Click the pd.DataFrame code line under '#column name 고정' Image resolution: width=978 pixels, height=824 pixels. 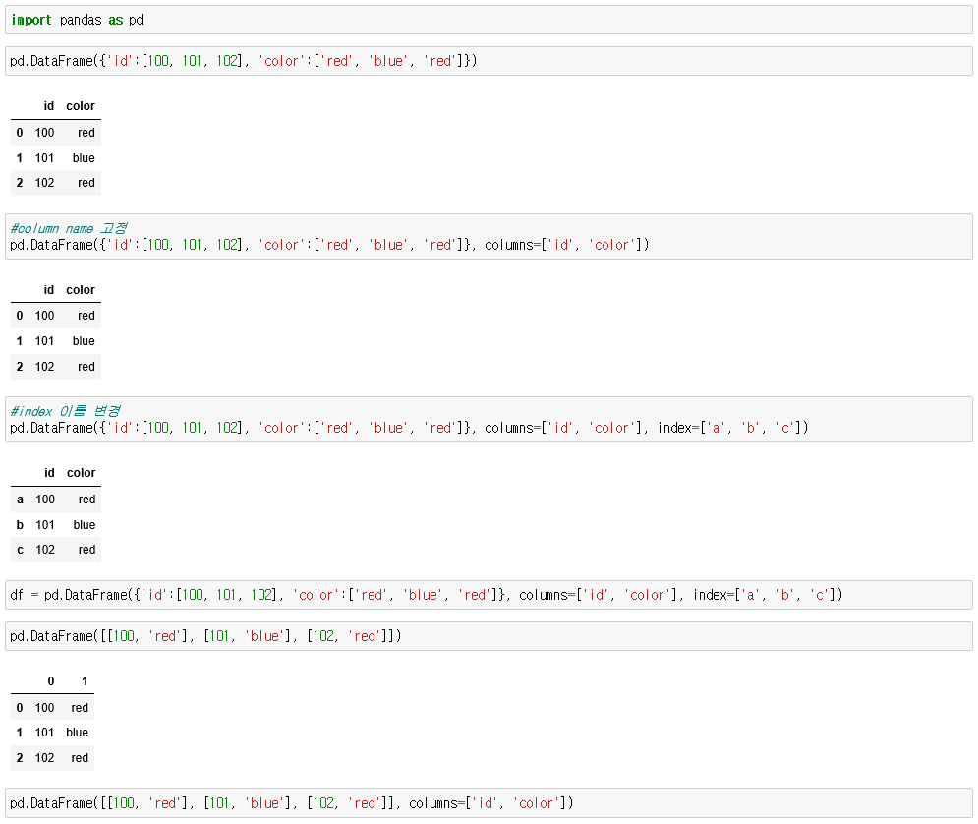[x=329, y=245]
